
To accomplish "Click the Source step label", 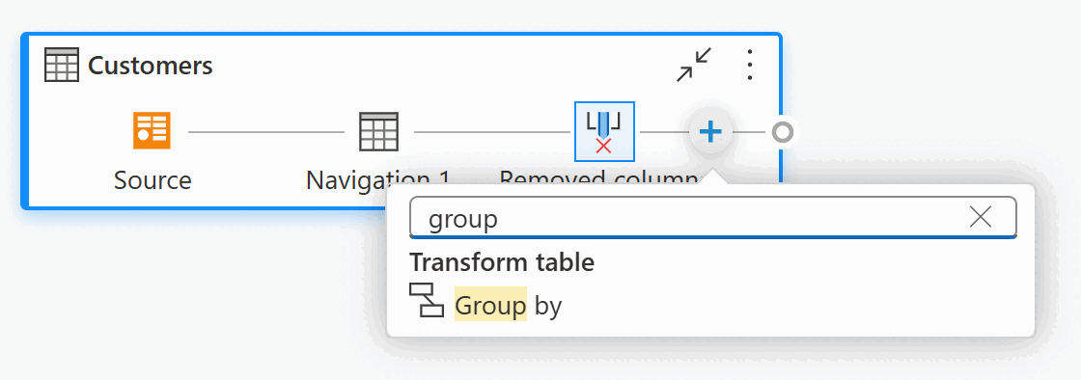I will point(152,180).
